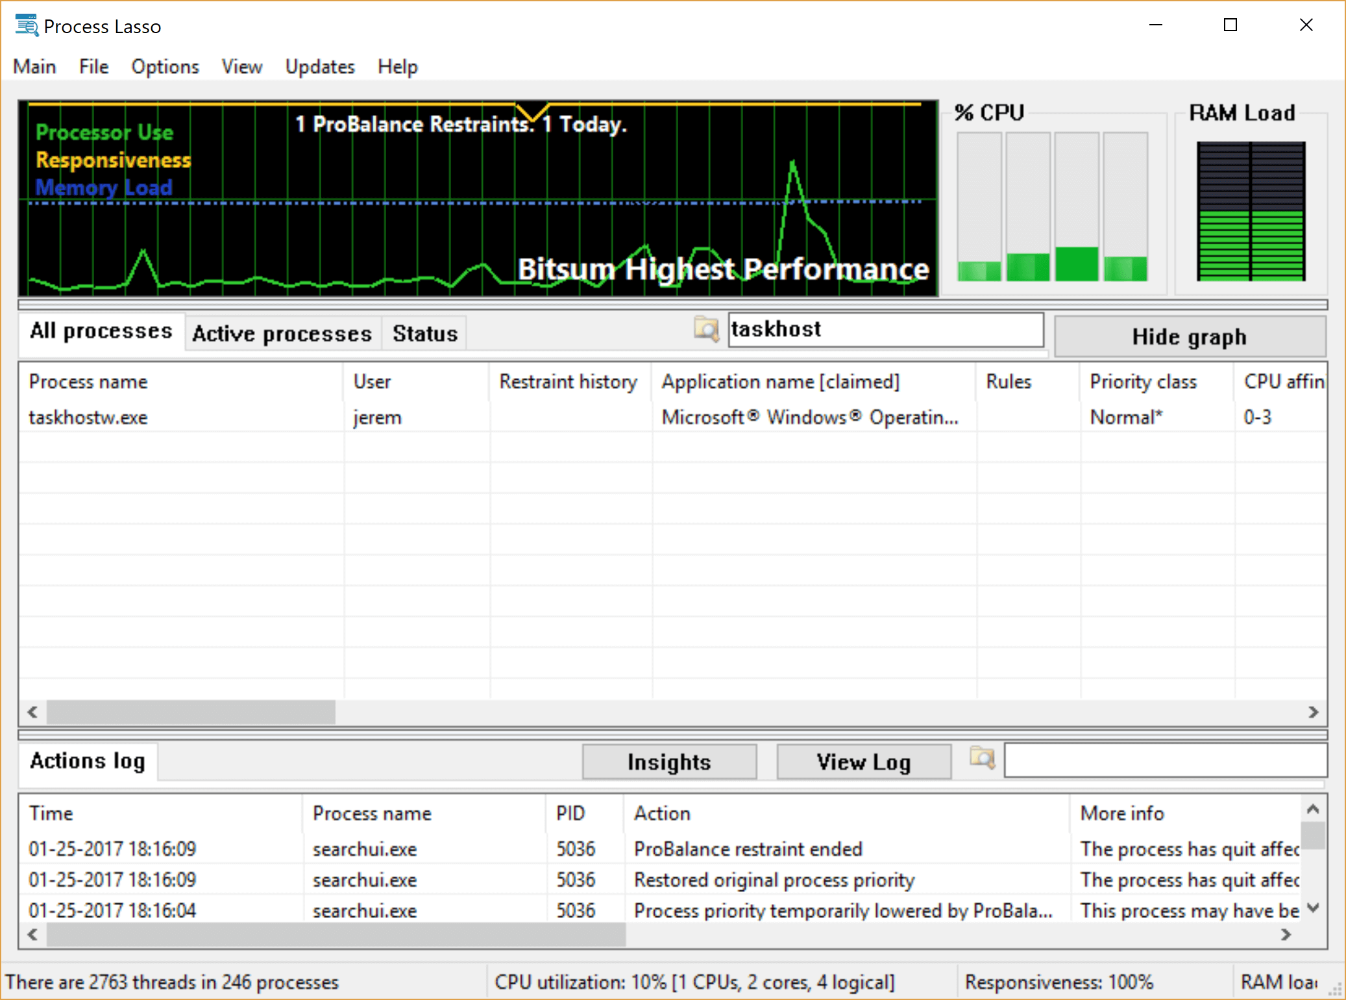The image size is (1346, 1000).
Task: Click the CPU utilization status bar entry
Action: tap(695, 982)
